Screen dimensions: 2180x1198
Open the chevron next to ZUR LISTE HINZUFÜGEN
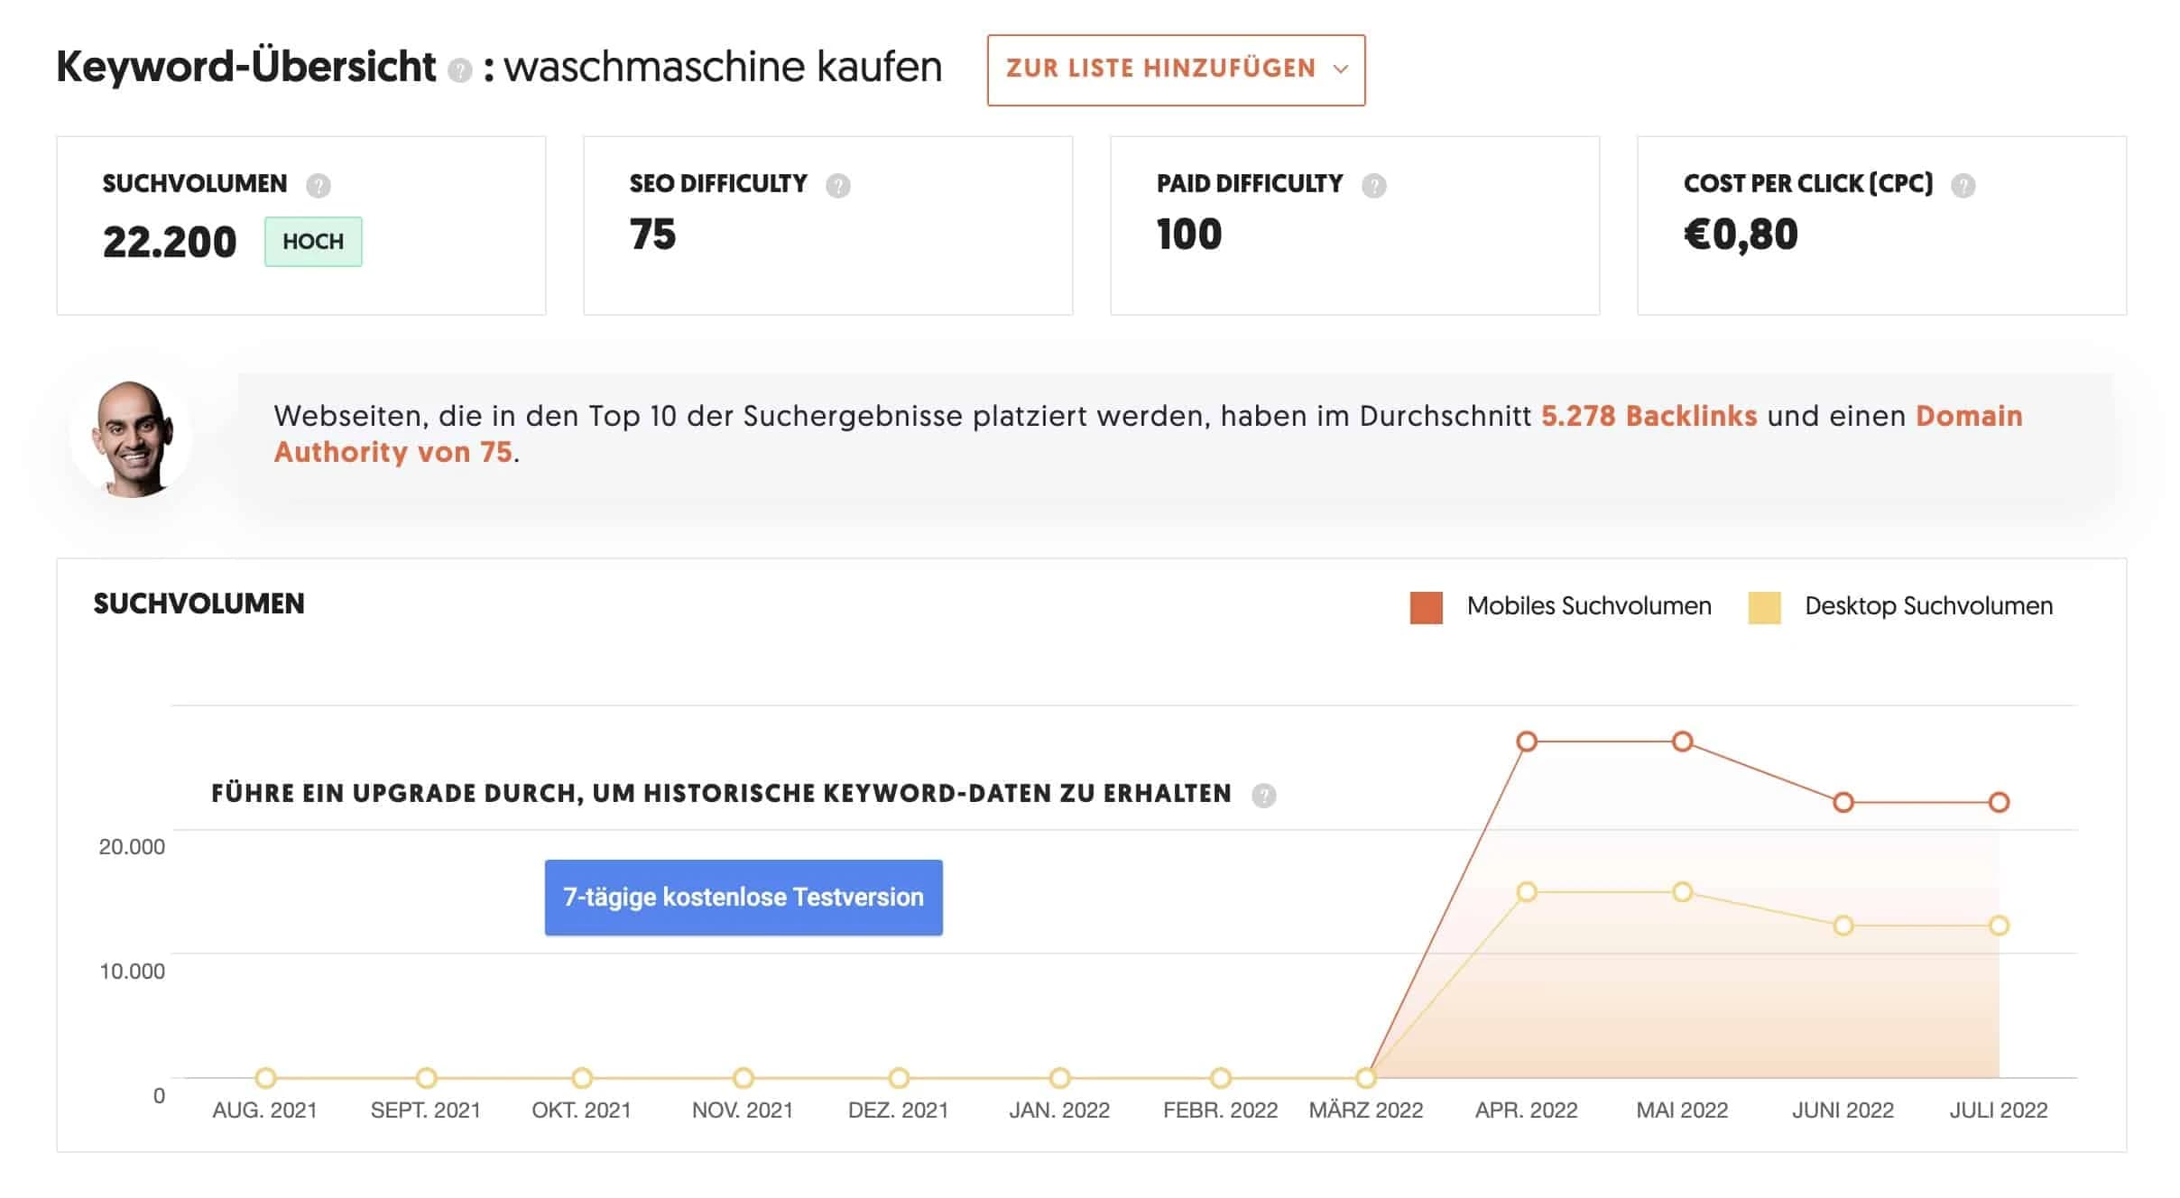tap(1342, 69)
